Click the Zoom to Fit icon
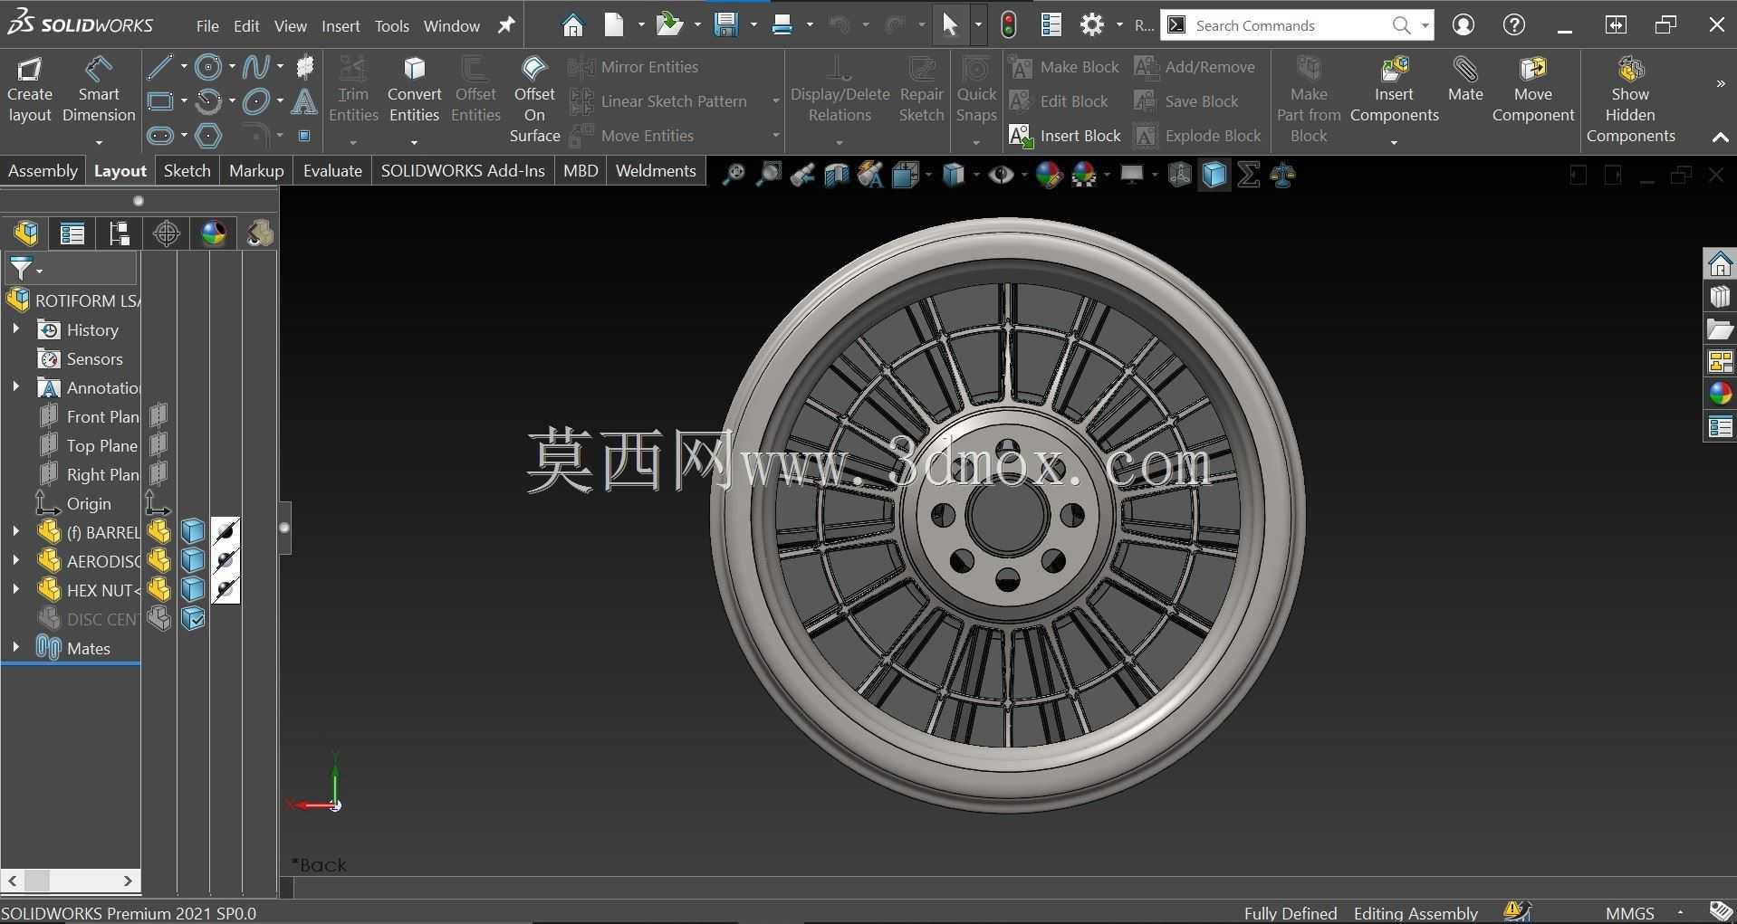1737x924 pixels. click(x=734, y=175)
